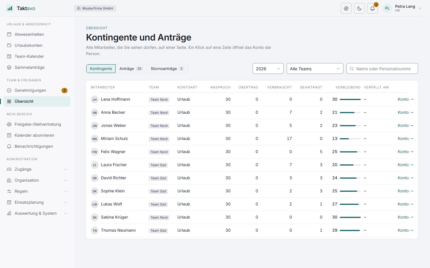Screen dimensions: 430x268
Task: Open the Alle Teams filter dropdown
Action: [x=315, y=68]
